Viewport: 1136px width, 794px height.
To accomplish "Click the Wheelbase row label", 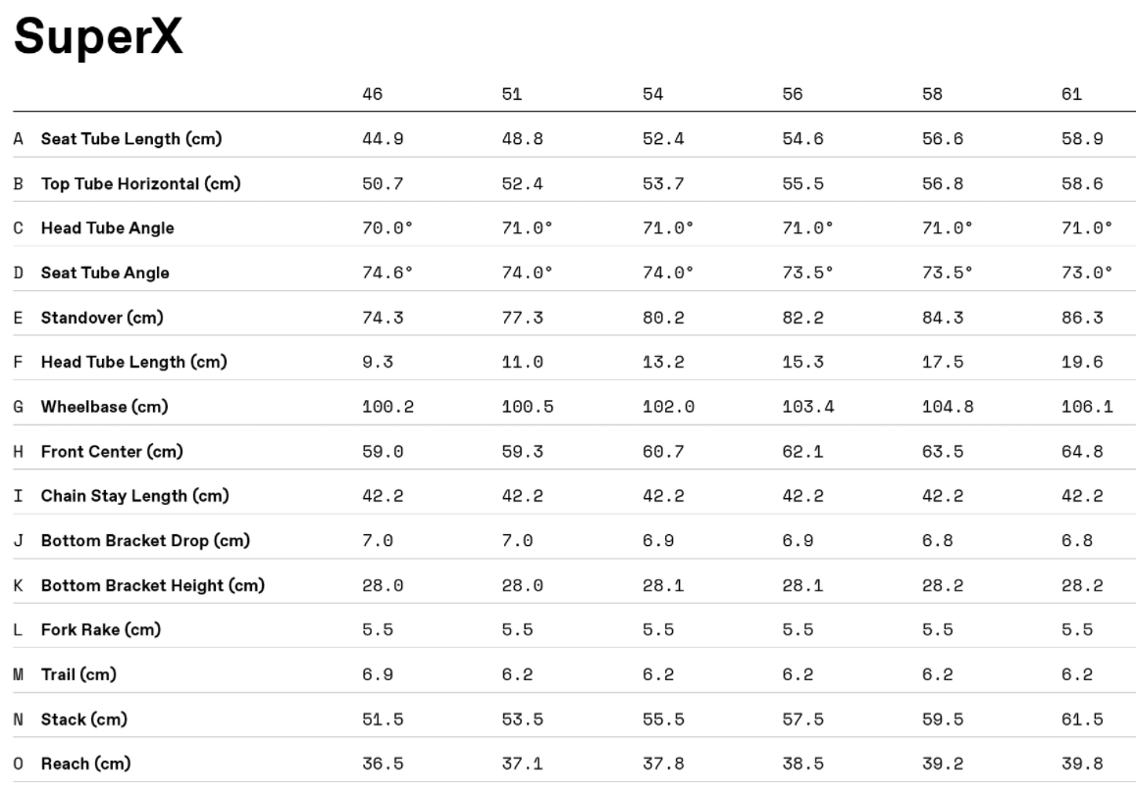I will tap(104, 407).
